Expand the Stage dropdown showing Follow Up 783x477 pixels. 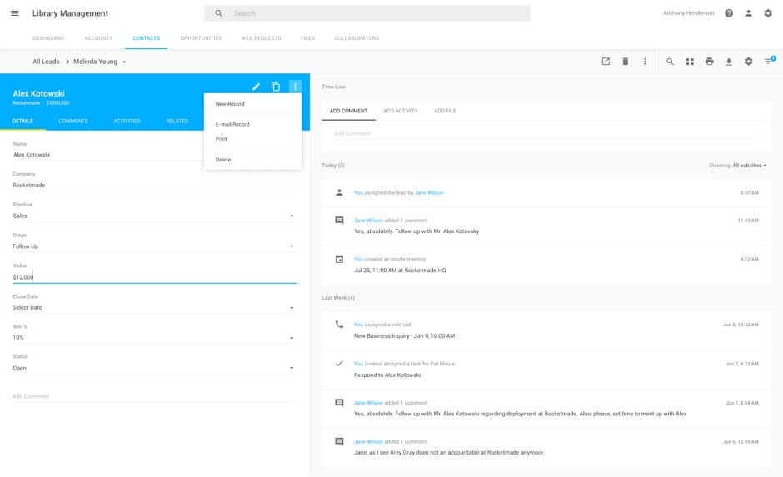pyautogui.click(x=154, y=246)
